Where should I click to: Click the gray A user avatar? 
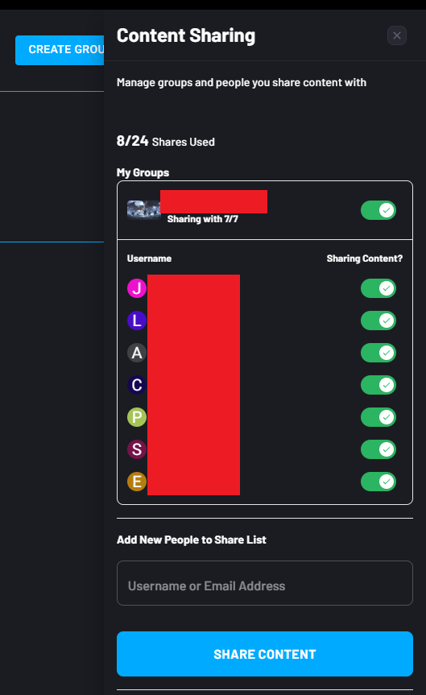coord(137,353)
